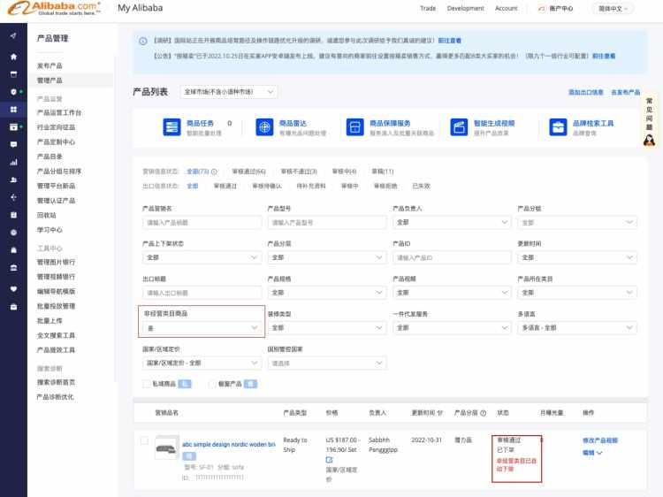
Task: Open the 智能生成视频 clapperboard icon
Action: [459, 126]
